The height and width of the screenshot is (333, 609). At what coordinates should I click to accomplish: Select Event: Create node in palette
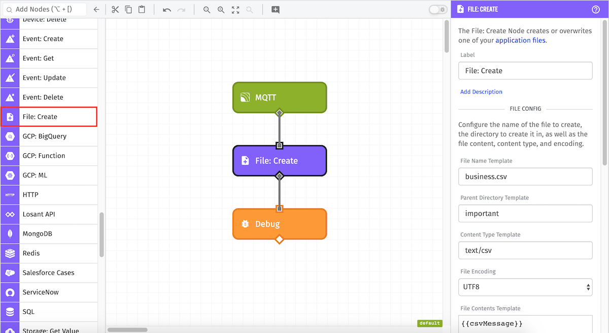[x=49, y=39]
